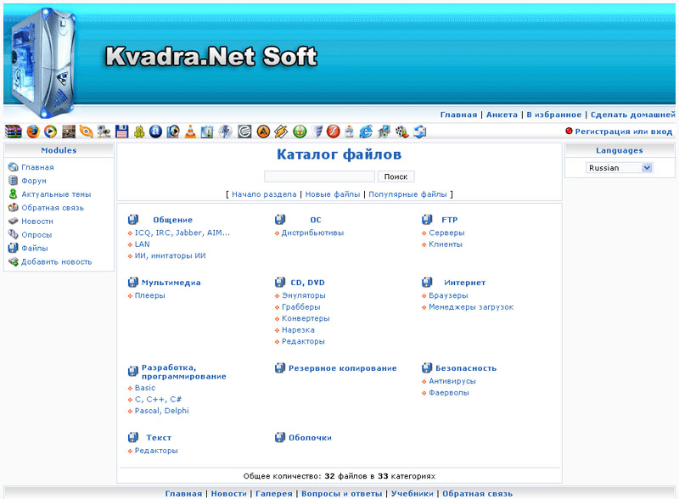Click Учебники link in footer
This screenshot has height=499, width=679.
pyautogui.click(x=412, y=493)
